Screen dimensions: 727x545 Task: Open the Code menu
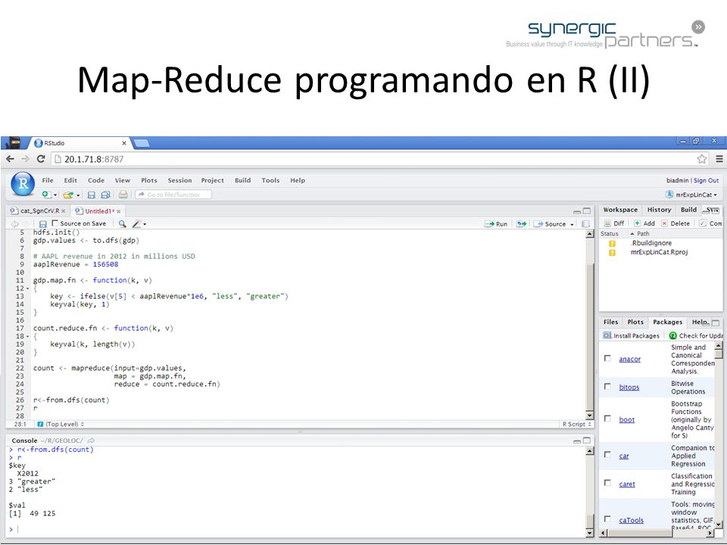pyautogui.click(x=96, y=180)
